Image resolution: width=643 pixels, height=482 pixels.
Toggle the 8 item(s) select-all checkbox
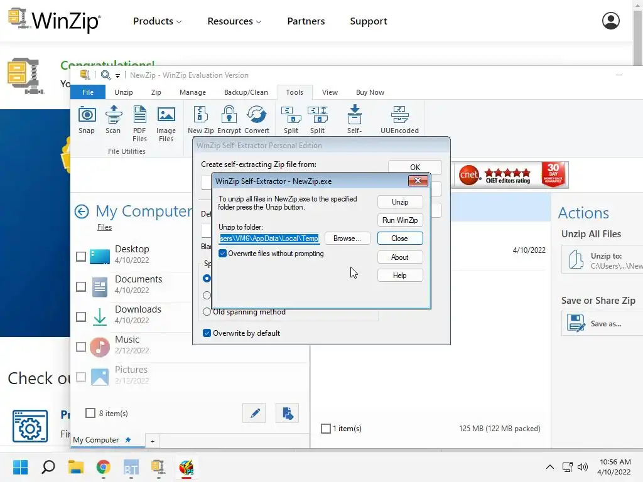tap(90, 413)
